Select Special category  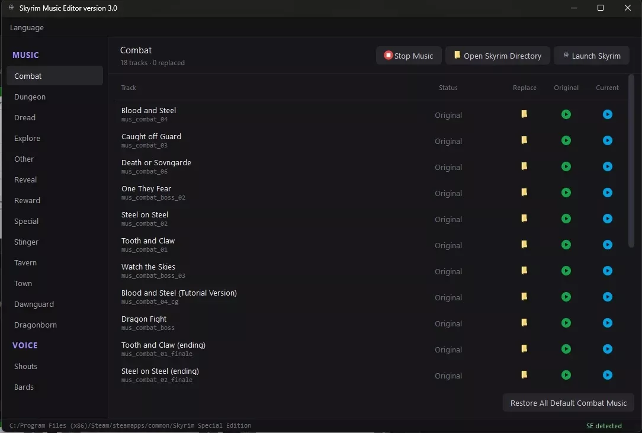tap(54, 221)
